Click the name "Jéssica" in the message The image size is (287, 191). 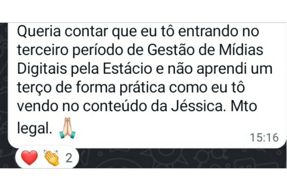[197, 106]
